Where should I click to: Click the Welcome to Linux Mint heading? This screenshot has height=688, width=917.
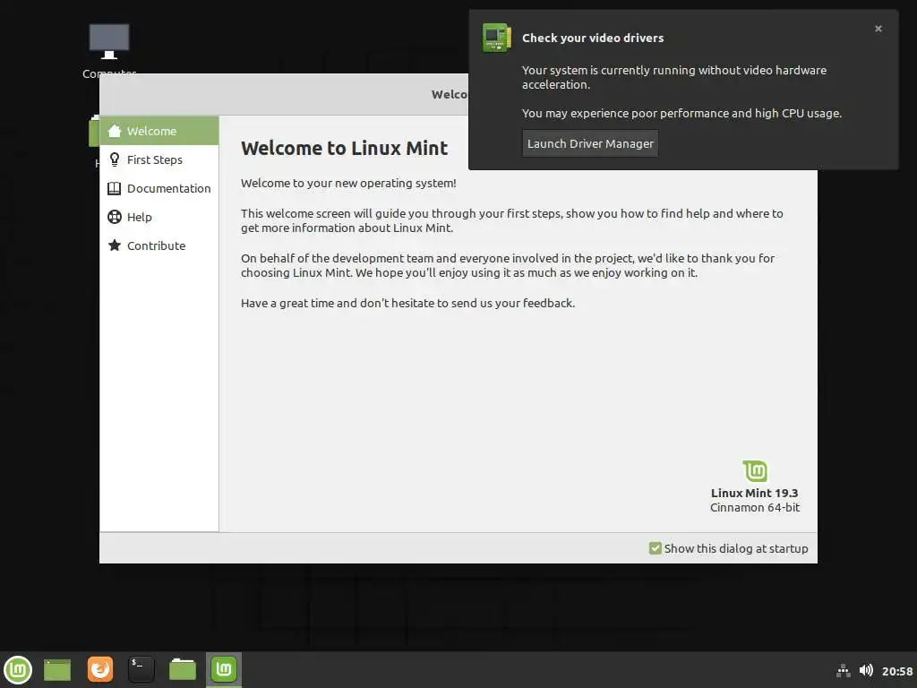click(345, 148)
